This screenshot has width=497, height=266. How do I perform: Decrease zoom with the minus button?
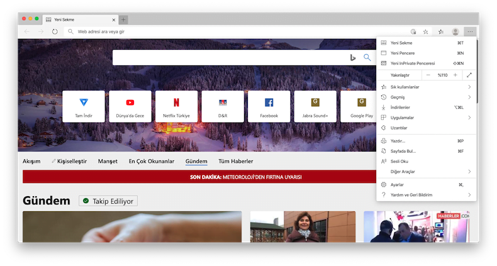point(428,75)
